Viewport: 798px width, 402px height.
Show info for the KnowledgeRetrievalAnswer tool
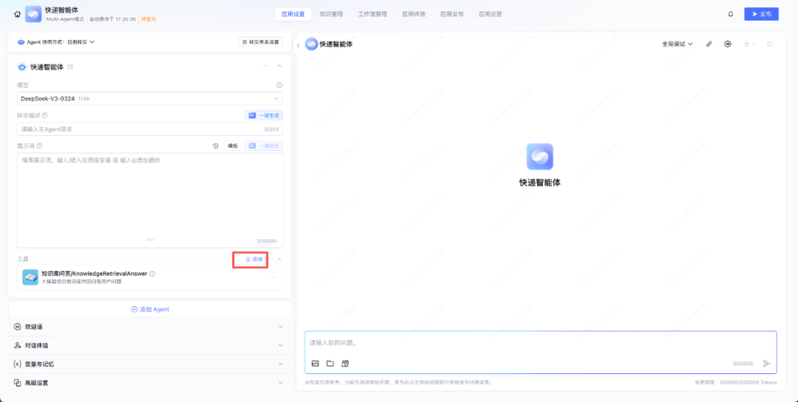153,273
